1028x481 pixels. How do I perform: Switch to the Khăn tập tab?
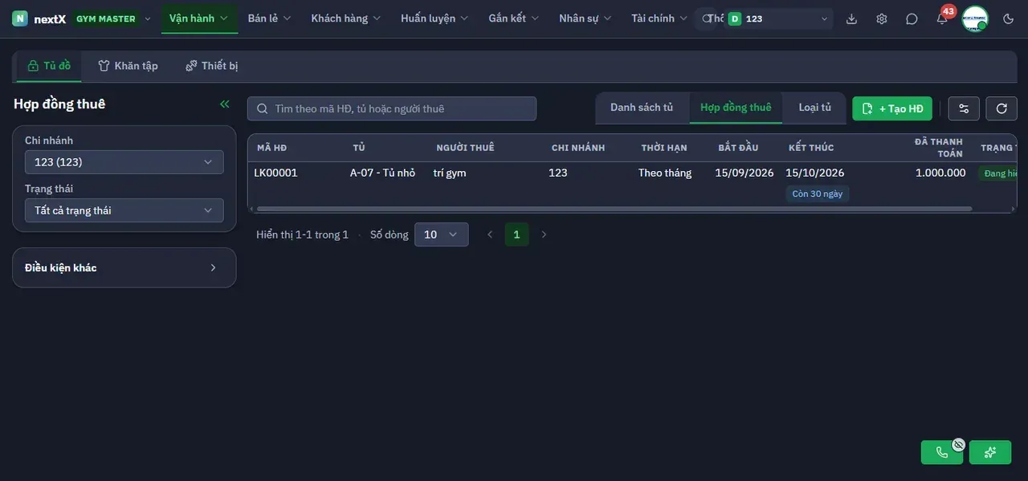click(128, 66)
